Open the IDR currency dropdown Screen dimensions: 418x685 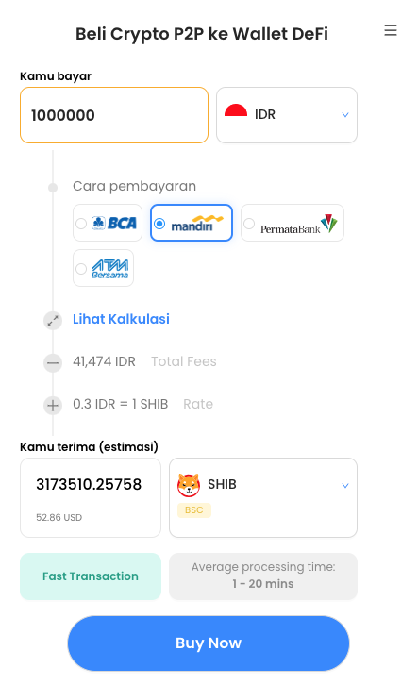click(287, 115)
